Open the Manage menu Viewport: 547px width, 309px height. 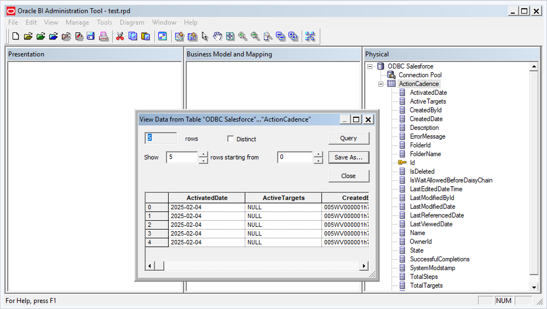tap(77, 22)
